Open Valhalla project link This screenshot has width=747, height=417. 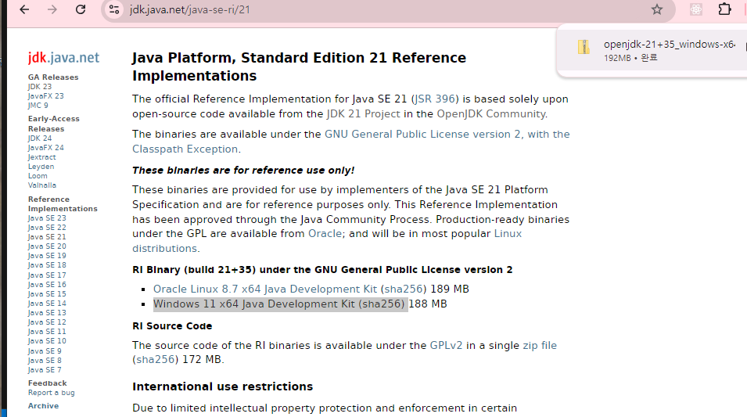point(42,185)
